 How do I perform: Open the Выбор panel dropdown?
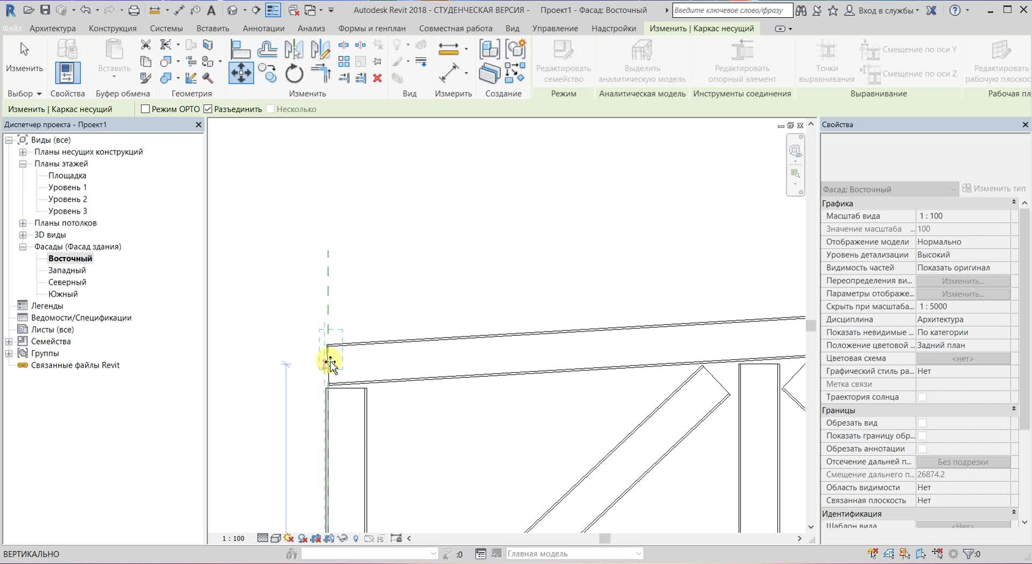click(24, 94)
